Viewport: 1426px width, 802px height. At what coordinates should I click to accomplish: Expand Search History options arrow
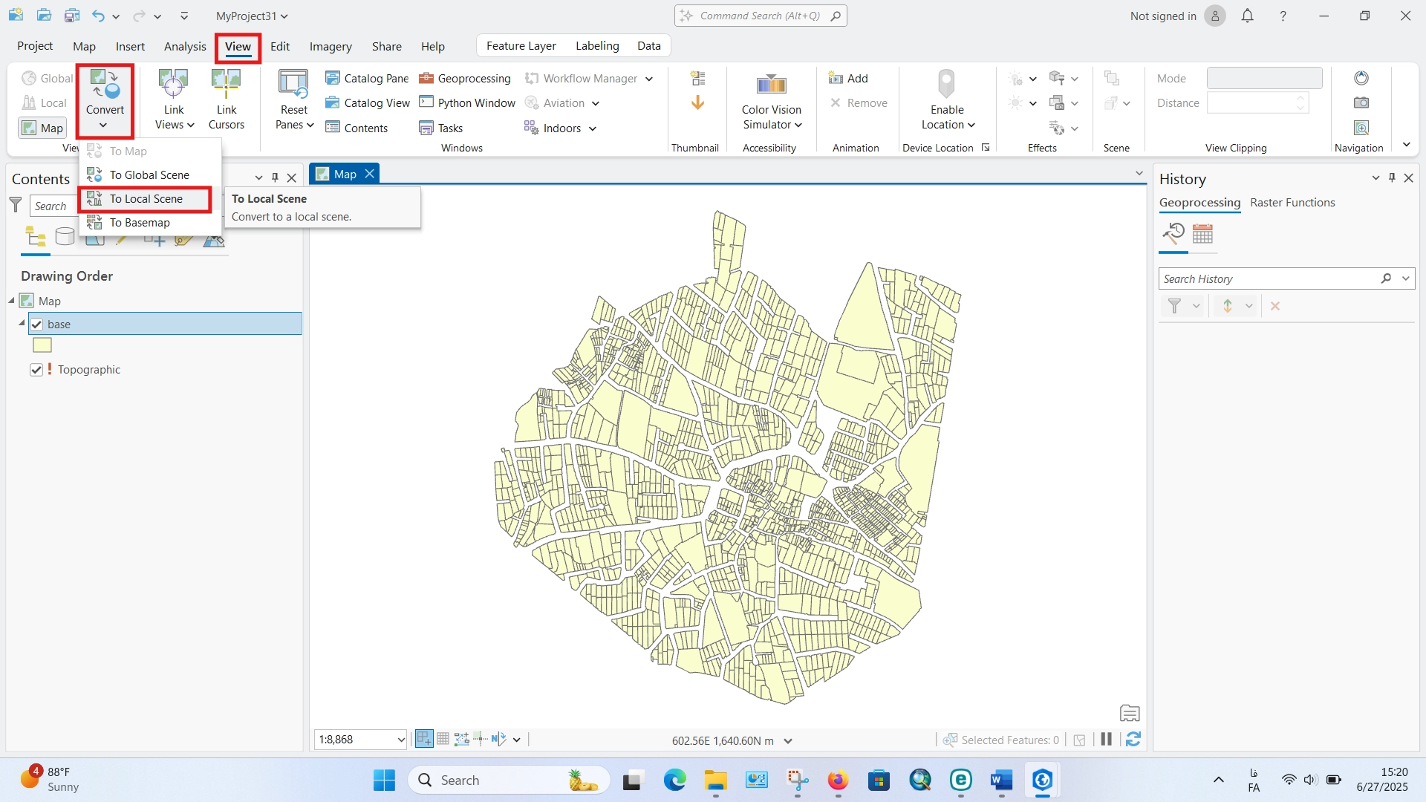click(1406, 278)
